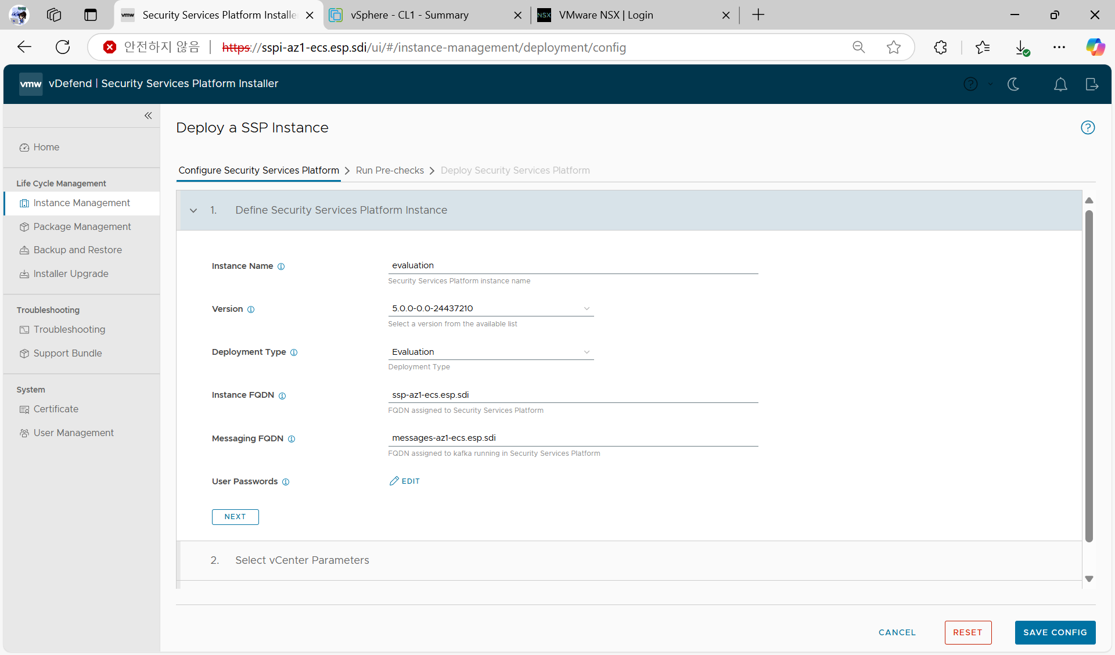
Task: Select Security Services Platform Installer tab
Action: (220, 15)
